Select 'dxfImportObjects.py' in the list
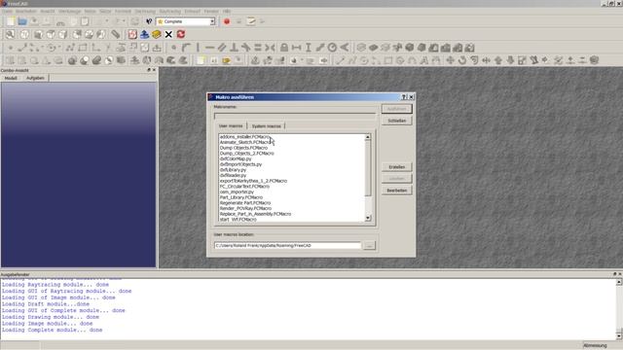This screenshot has width=623, height=350. (x=240, y=164)
